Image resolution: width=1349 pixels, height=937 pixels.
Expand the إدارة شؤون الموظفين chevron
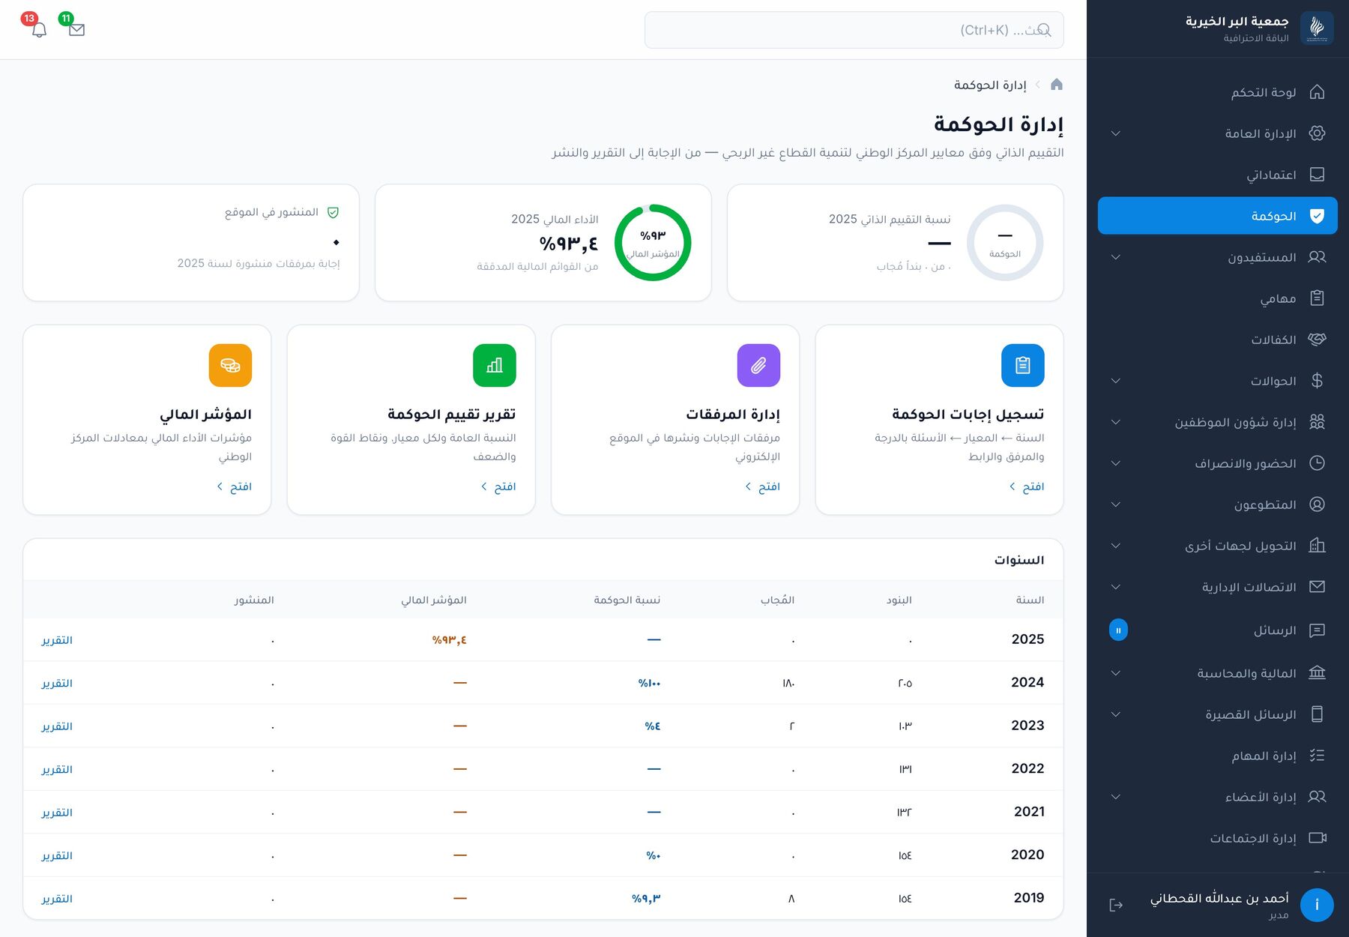pos(1116,422)
